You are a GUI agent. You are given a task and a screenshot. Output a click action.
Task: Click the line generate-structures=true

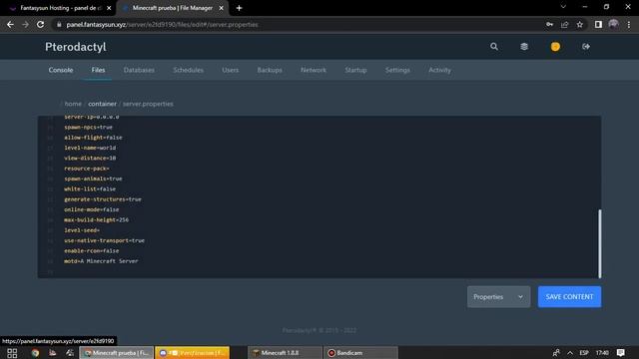pyautogui.click(x=103, y=199)
